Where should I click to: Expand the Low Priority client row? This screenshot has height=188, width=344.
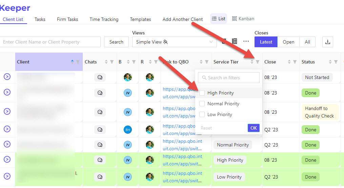point(7,176)
